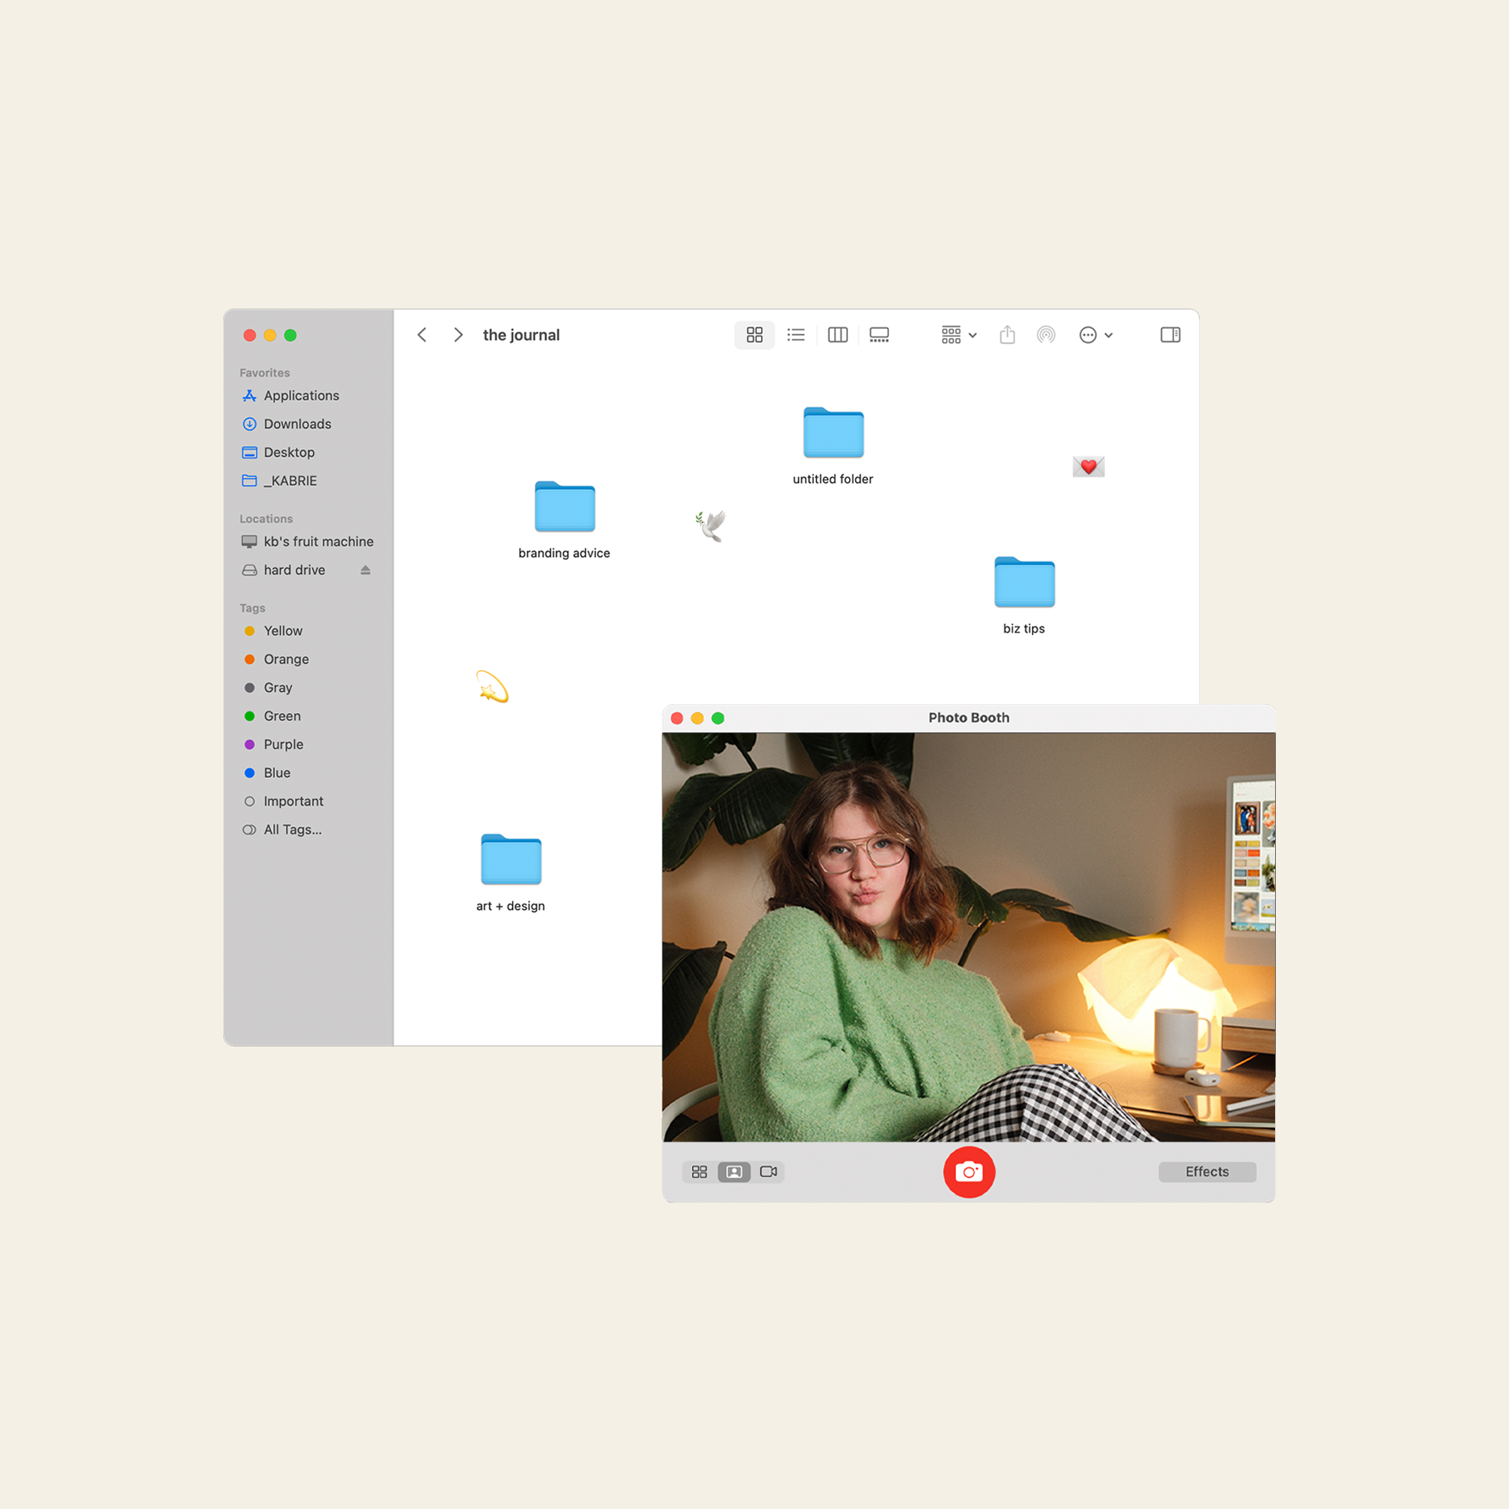Select the Purple tag
1509x1509 pixels.
[x=283, y=745]
